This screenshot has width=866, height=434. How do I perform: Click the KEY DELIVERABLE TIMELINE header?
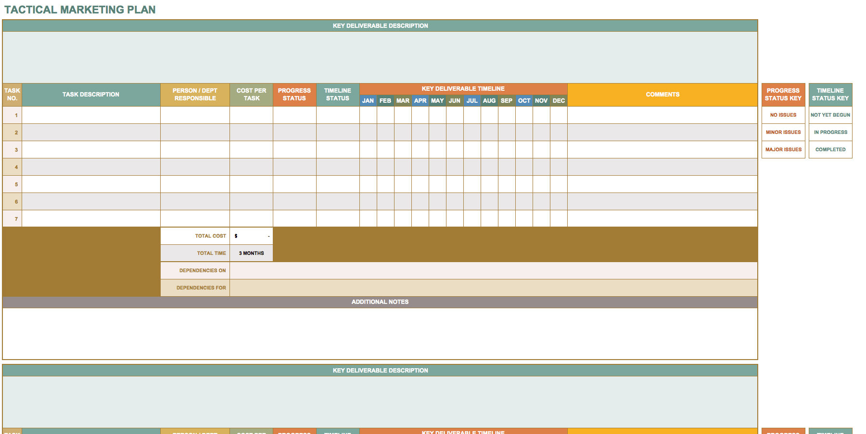tap(463, 89)
